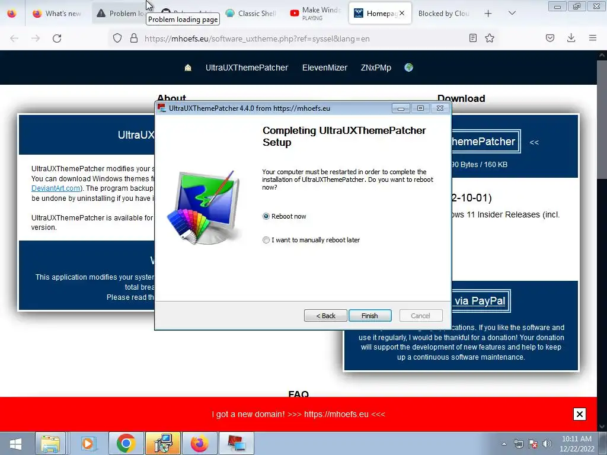The image size is (607, 455).
Task: Toggle reader view icon
Action: 472,38
